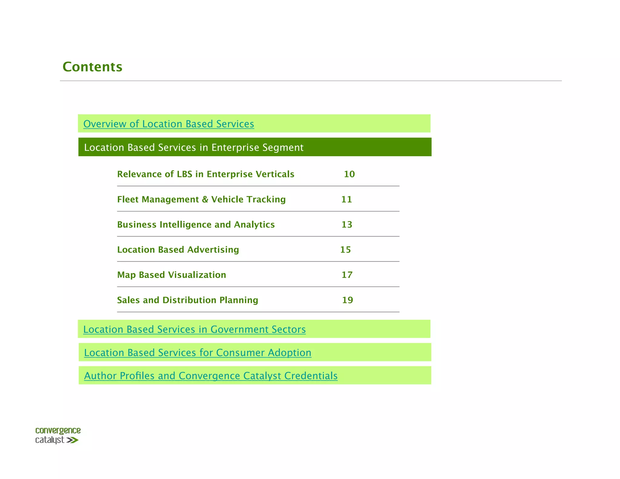This screenshot has width=620, height=479.
Task: Click the double-arrow icon in the logo
Action: 73,440
